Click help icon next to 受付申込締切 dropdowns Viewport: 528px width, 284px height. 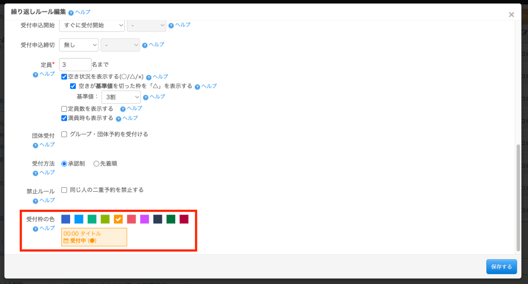point(145,45)
